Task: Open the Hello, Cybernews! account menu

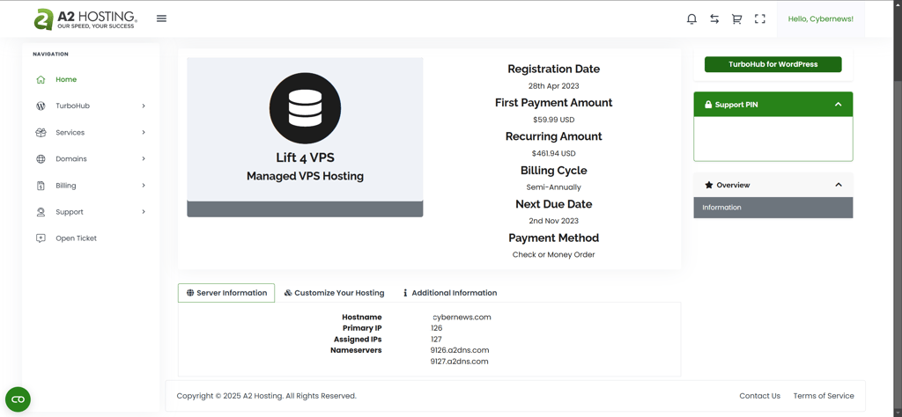Action: point(820,19)
